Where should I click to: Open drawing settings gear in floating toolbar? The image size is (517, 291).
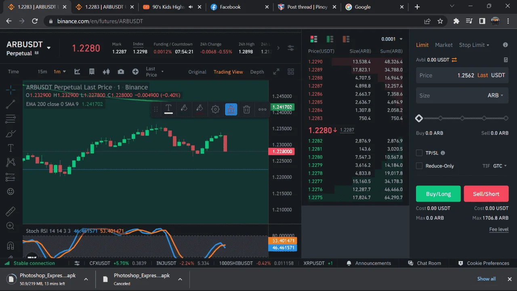[x=215, y=109]
